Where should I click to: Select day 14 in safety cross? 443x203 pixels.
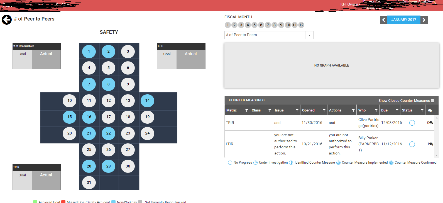point(147,101)
